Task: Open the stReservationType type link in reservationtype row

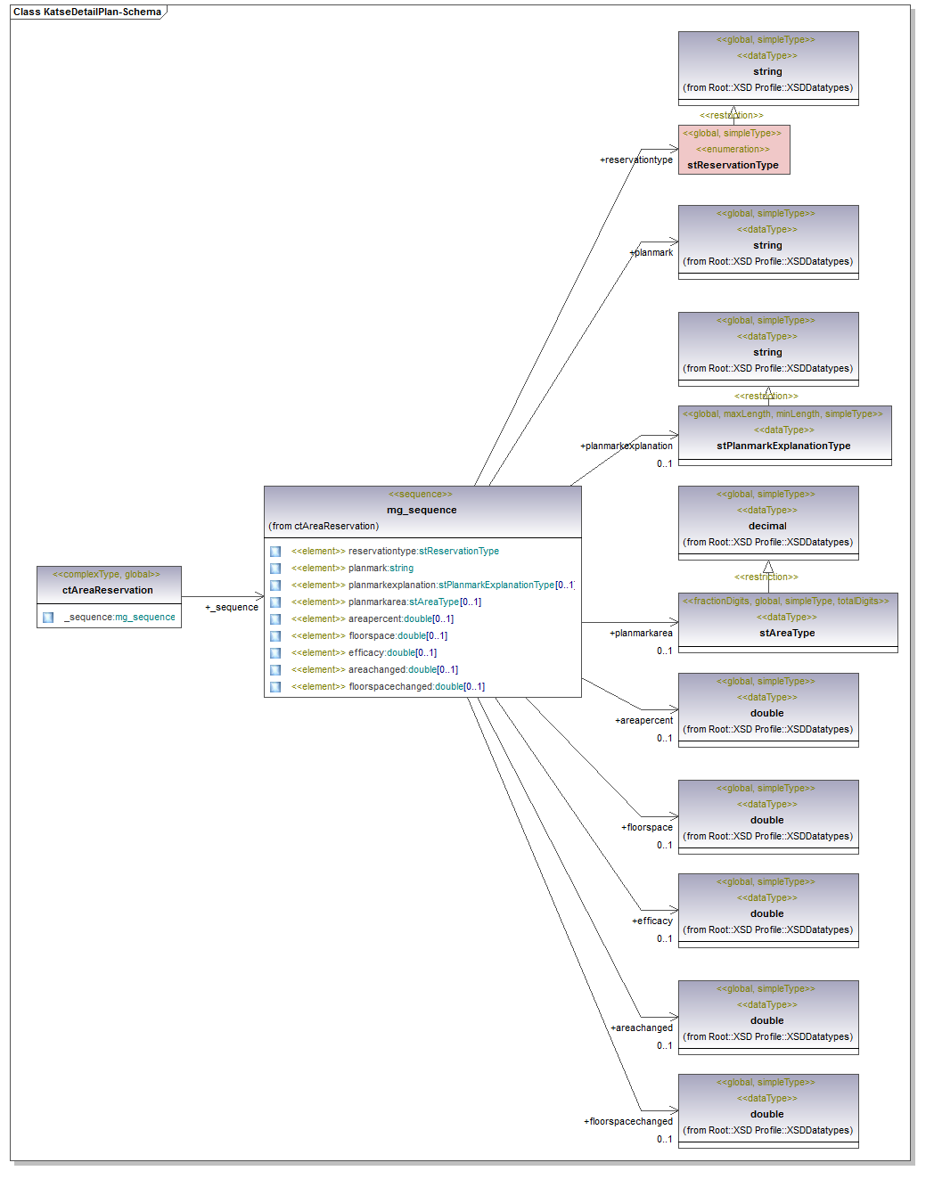Action: 459,552
